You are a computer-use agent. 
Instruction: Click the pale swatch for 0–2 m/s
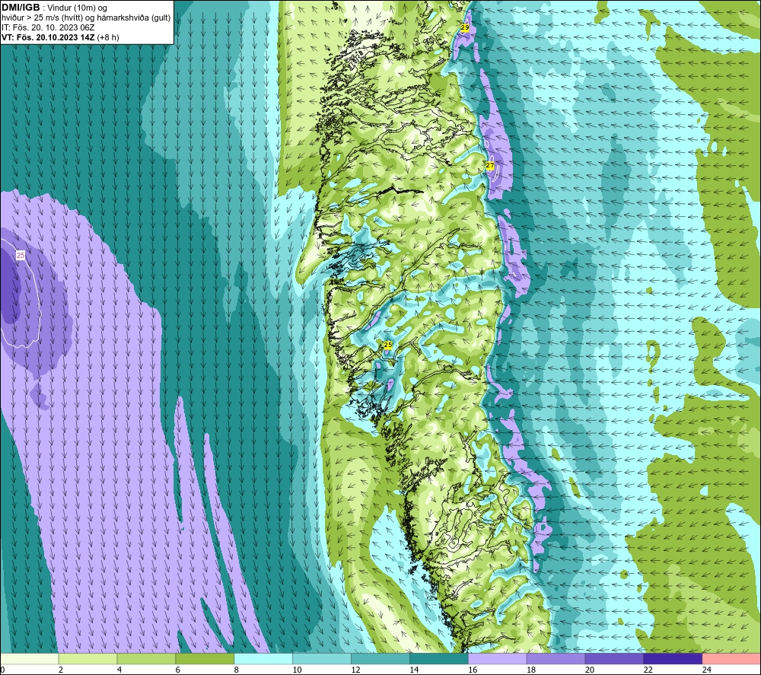pyautogui.click(x=29, y=658)
